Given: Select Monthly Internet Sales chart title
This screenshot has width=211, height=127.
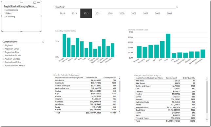Looking at the screenshot, I should coord(138,30).
